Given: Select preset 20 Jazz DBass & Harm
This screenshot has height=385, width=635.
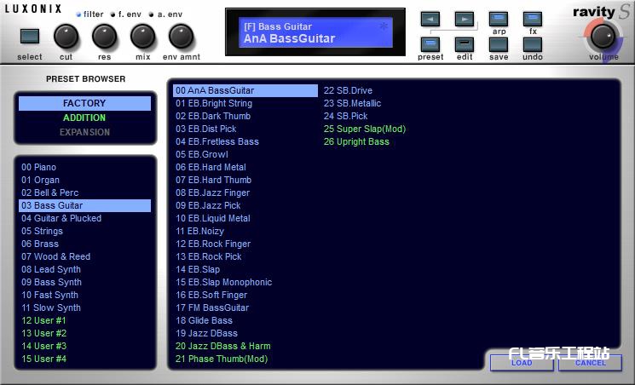Looking at the screenshot, I should [245, 346].
